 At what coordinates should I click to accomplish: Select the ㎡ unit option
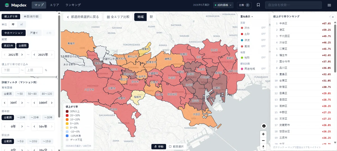pyautogui.click(x=22, y=24)
